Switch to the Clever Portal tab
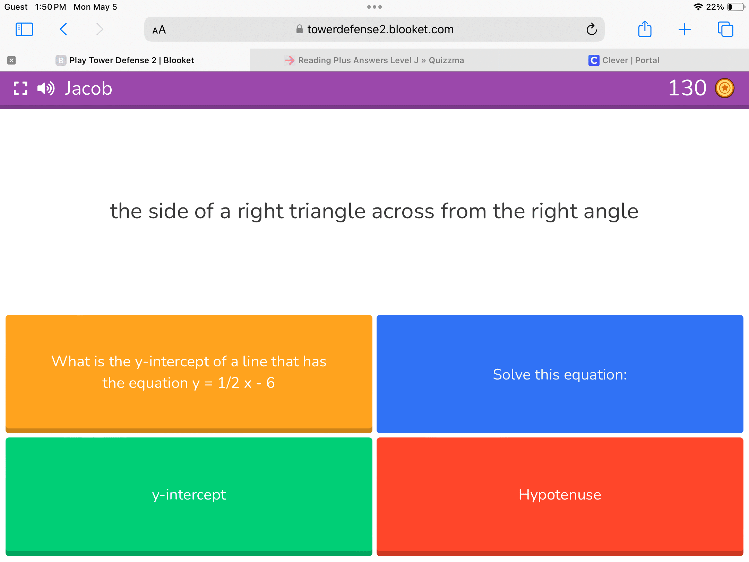The height and width of the screenshot is (562, 749). (624, 60)
